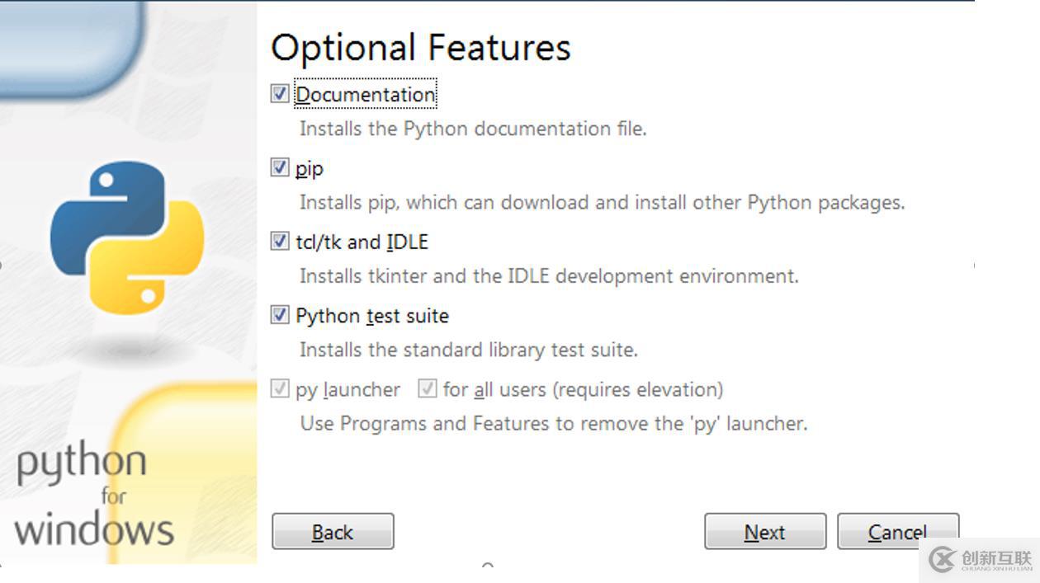Uncheck the Documentation checkbox
Viewport: 1040px width, 583px height.
pyautogui.click(x=280, y=94)
